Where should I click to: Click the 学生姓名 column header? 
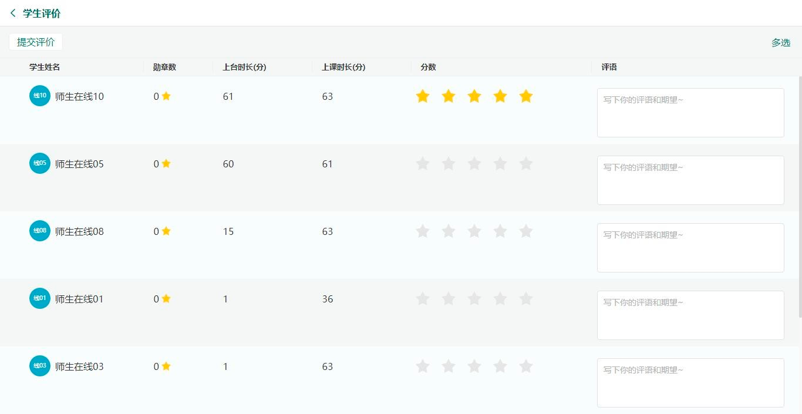[45, 67]
